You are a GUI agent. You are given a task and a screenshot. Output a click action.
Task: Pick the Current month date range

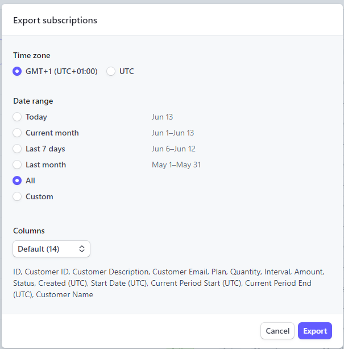(18, 133)
